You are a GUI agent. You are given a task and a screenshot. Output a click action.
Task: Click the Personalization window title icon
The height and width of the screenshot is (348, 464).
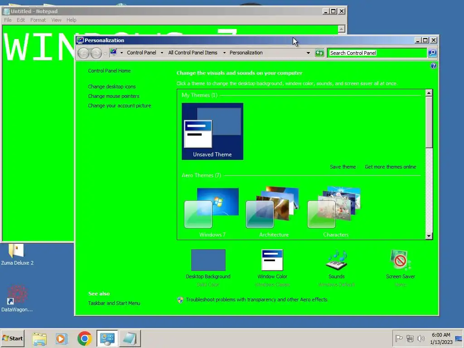click(80, 40)
